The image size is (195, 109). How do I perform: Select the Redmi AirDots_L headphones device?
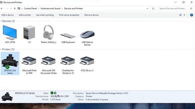[49, 34]
